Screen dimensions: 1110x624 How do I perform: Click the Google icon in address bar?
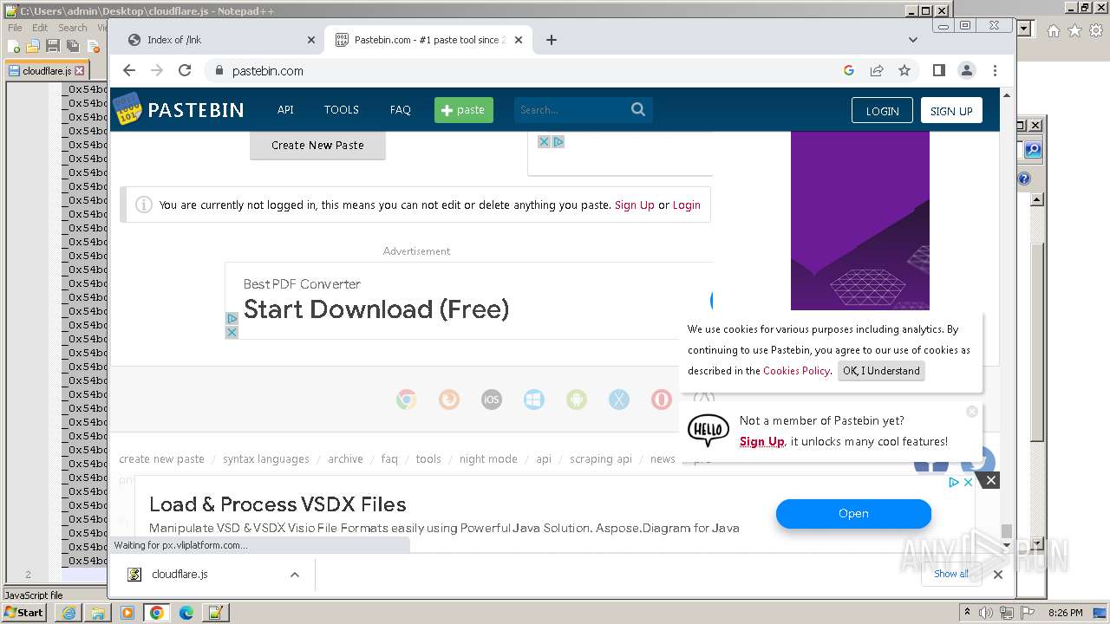[849, 70]
